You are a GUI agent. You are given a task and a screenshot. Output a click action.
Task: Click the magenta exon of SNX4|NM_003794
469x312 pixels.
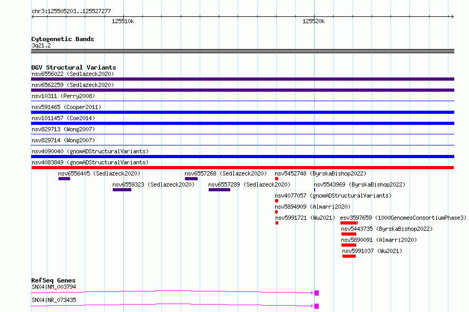pyautogui.click(x=317, y=293)
